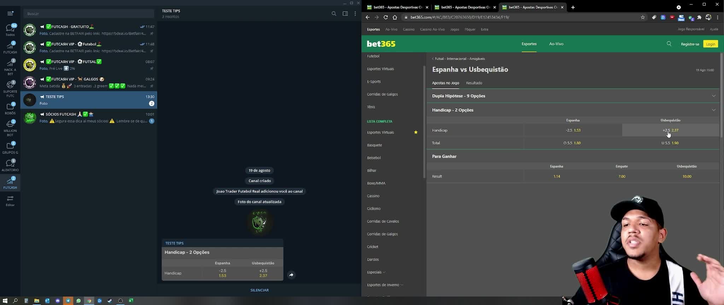Screen dimensions: 724x305
Task: Select Over 5.5 total odds 1.80
Action: pyautogui.click(x=573, y=143)
